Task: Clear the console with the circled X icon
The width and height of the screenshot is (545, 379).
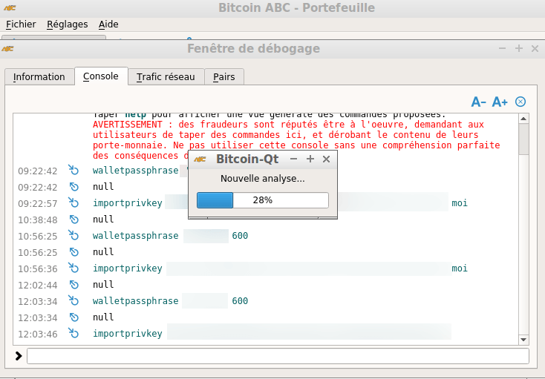Action: click(520, 102)
